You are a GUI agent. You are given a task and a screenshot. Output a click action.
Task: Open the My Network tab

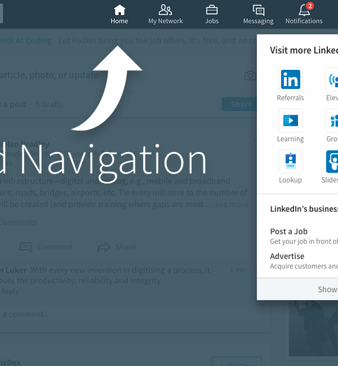point(166,15)
